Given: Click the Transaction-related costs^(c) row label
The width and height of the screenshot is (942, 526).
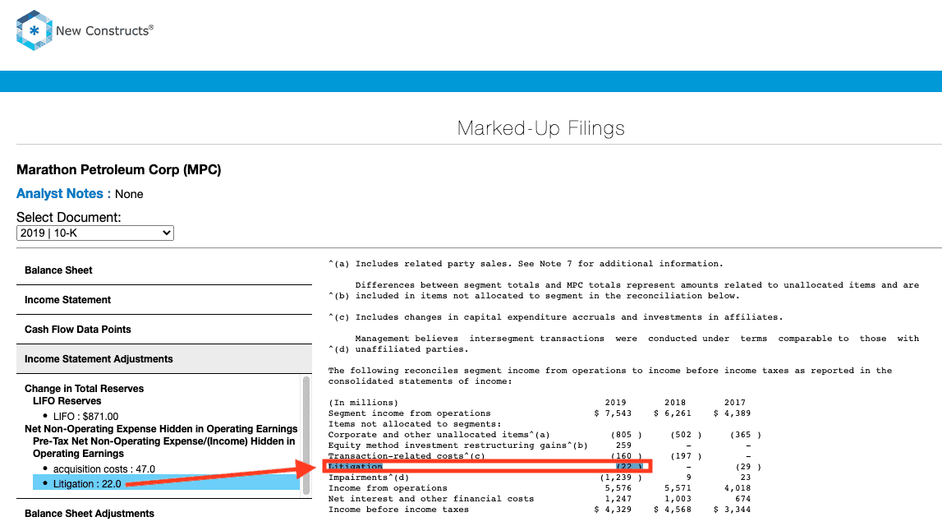Looking at the screenshot, I should 406,456.
